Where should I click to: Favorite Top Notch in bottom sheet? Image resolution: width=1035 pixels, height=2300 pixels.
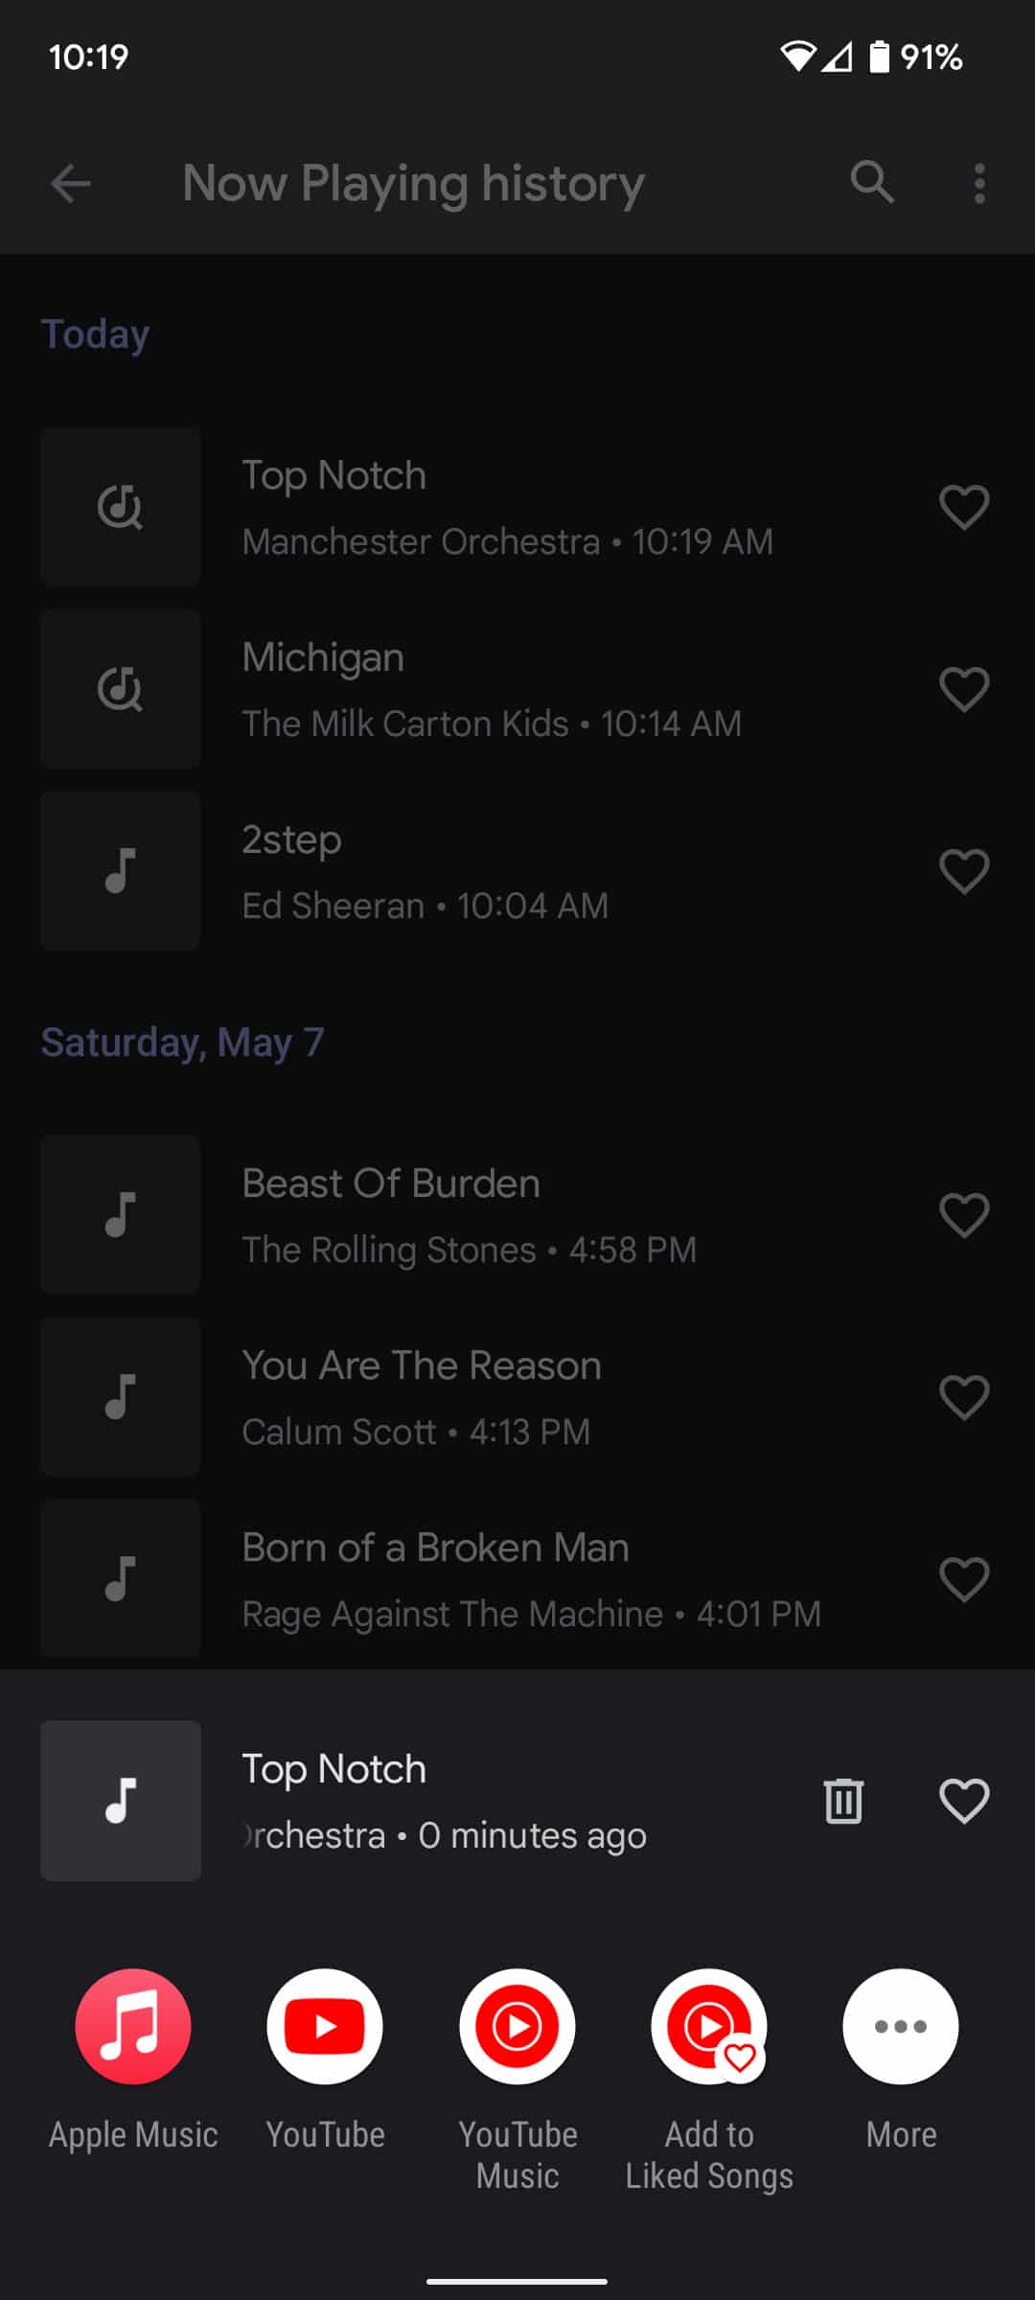click(x=964, y=1801)
